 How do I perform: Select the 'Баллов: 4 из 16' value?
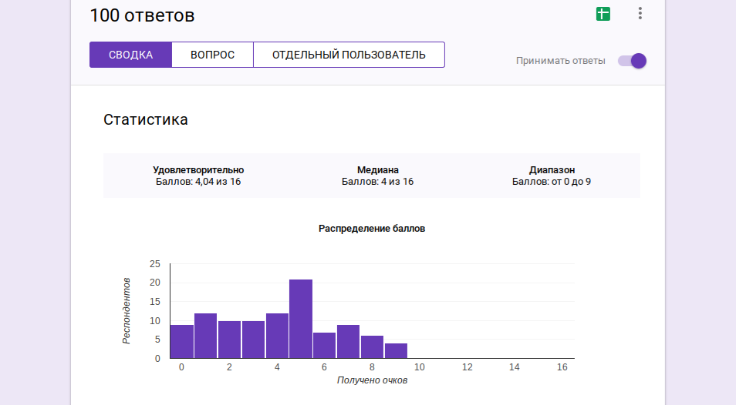point(378,182)
